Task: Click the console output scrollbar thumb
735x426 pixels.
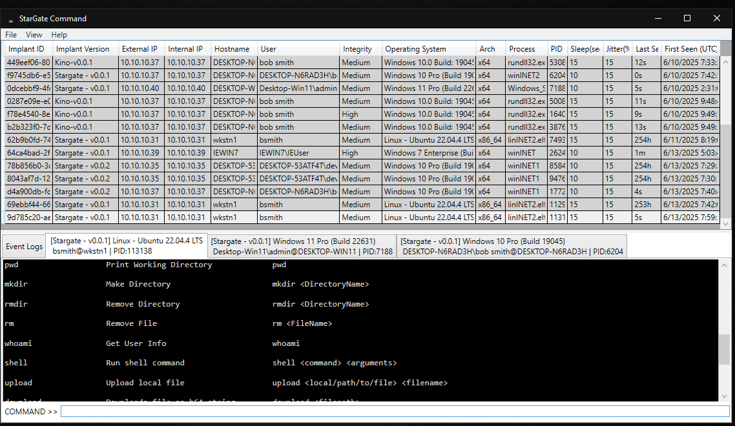Action: 725,349
